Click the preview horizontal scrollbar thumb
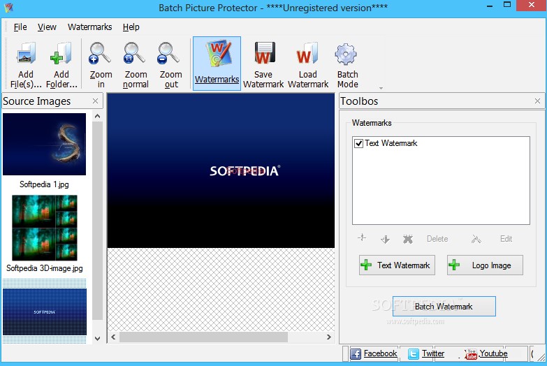The image size is (547, 366). tap(203, 337)
